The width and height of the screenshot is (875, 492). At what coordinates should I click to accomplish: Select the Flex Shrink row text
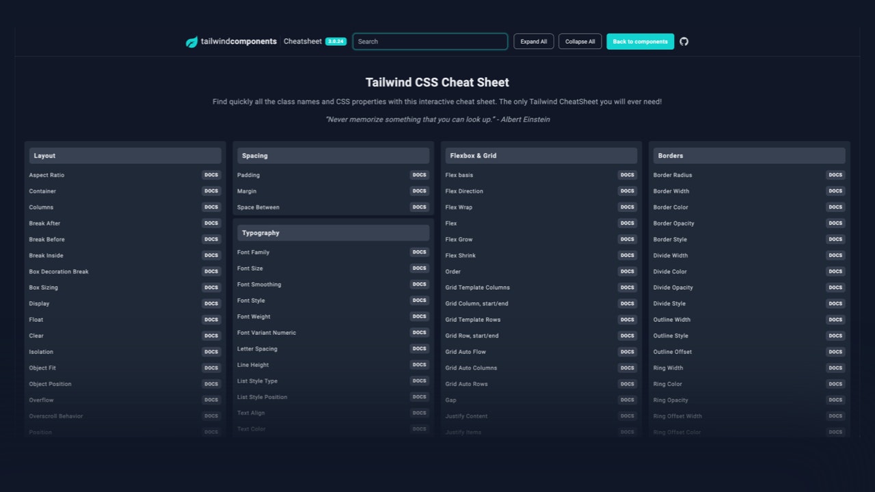[x=460, y=256]
